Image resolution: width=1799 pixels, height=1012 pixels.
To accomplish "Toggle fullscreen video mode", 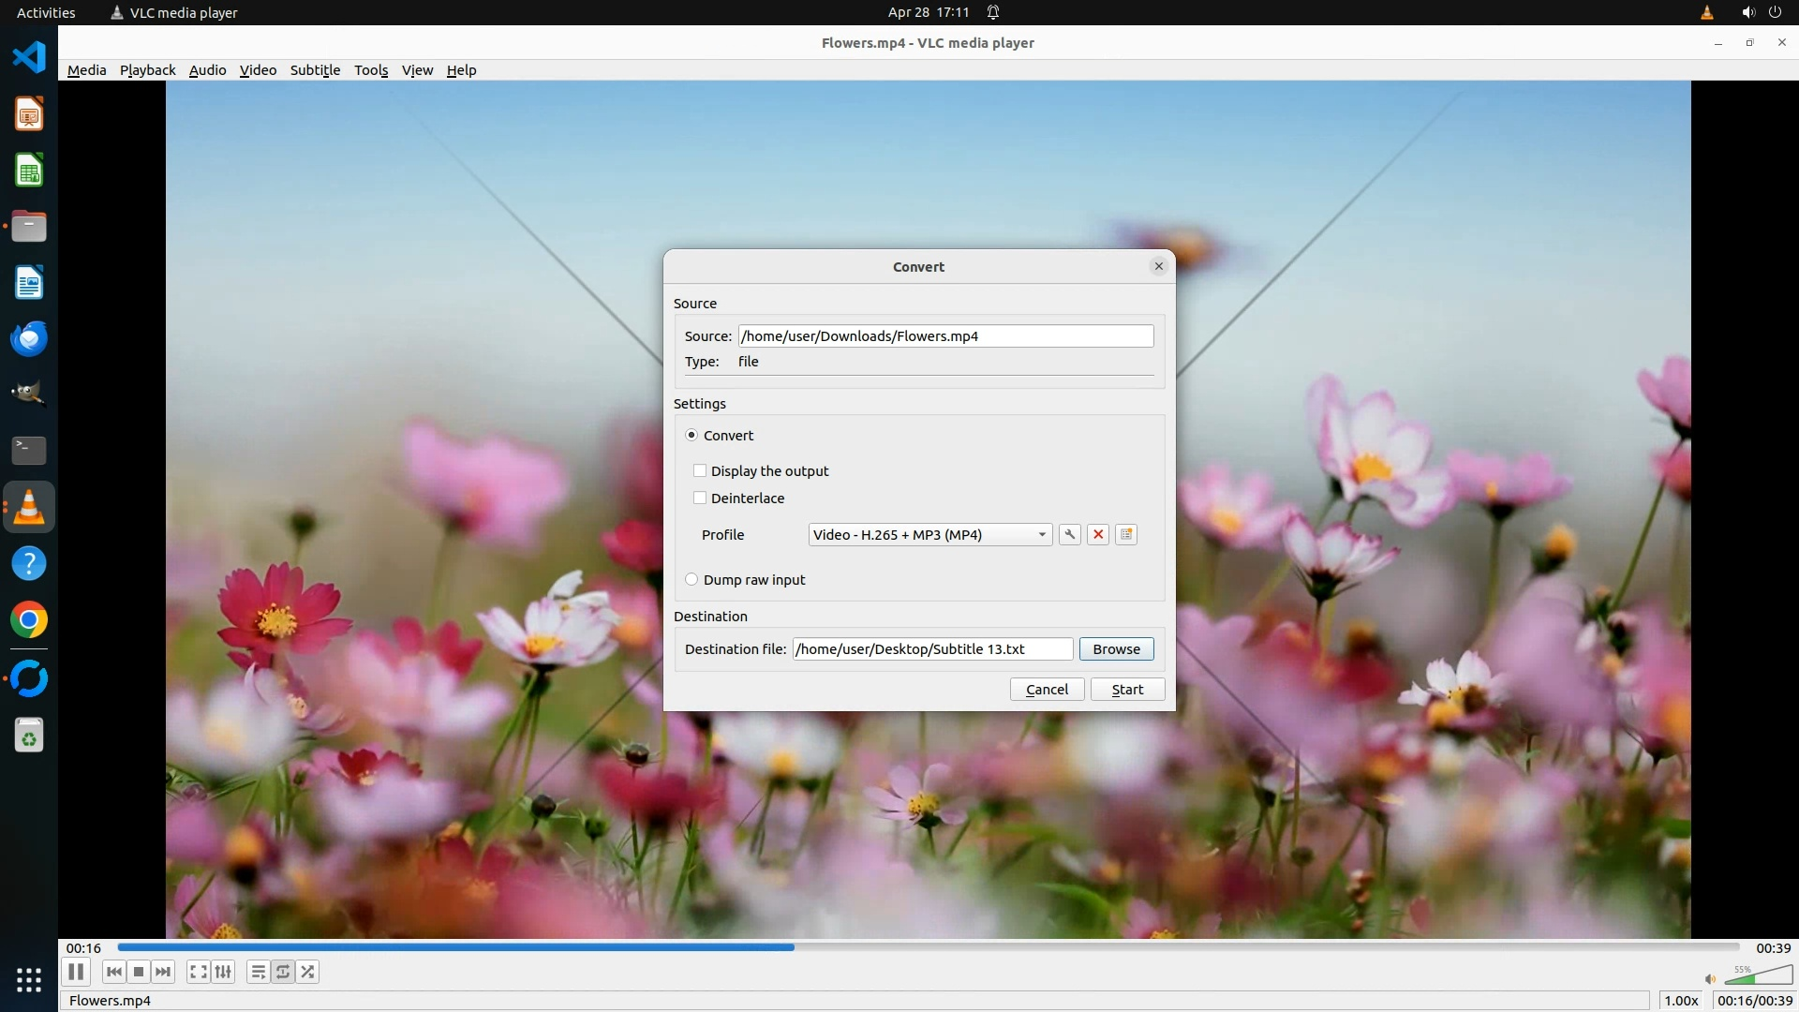I will [198, 972].
